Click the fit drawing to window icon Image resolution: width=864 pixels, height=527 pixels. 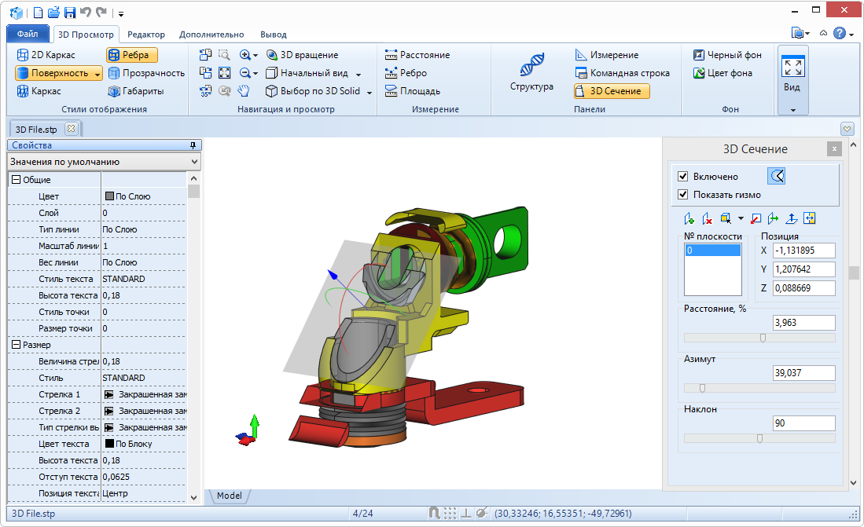[x=225, y=73]
